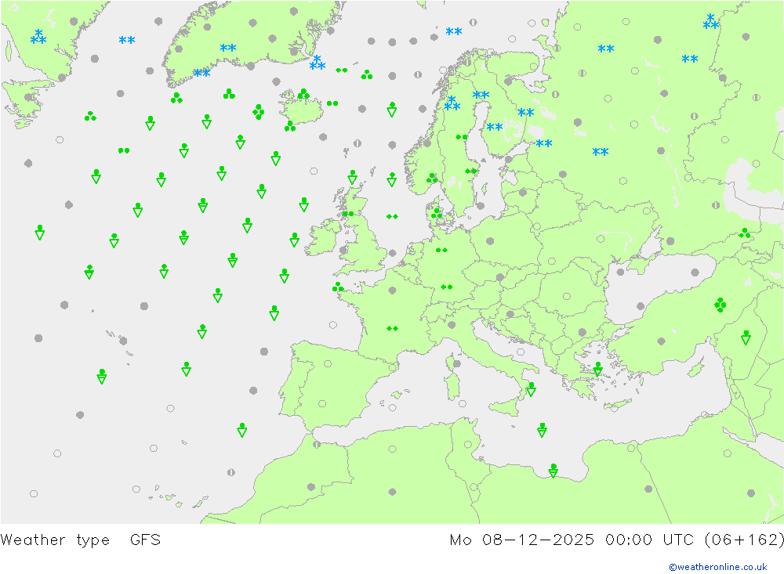Image resolution: width=784 pixels, height=574 pixels.
Task: Click the heavy snow symbol over western Norway
Action: (452, 103)
